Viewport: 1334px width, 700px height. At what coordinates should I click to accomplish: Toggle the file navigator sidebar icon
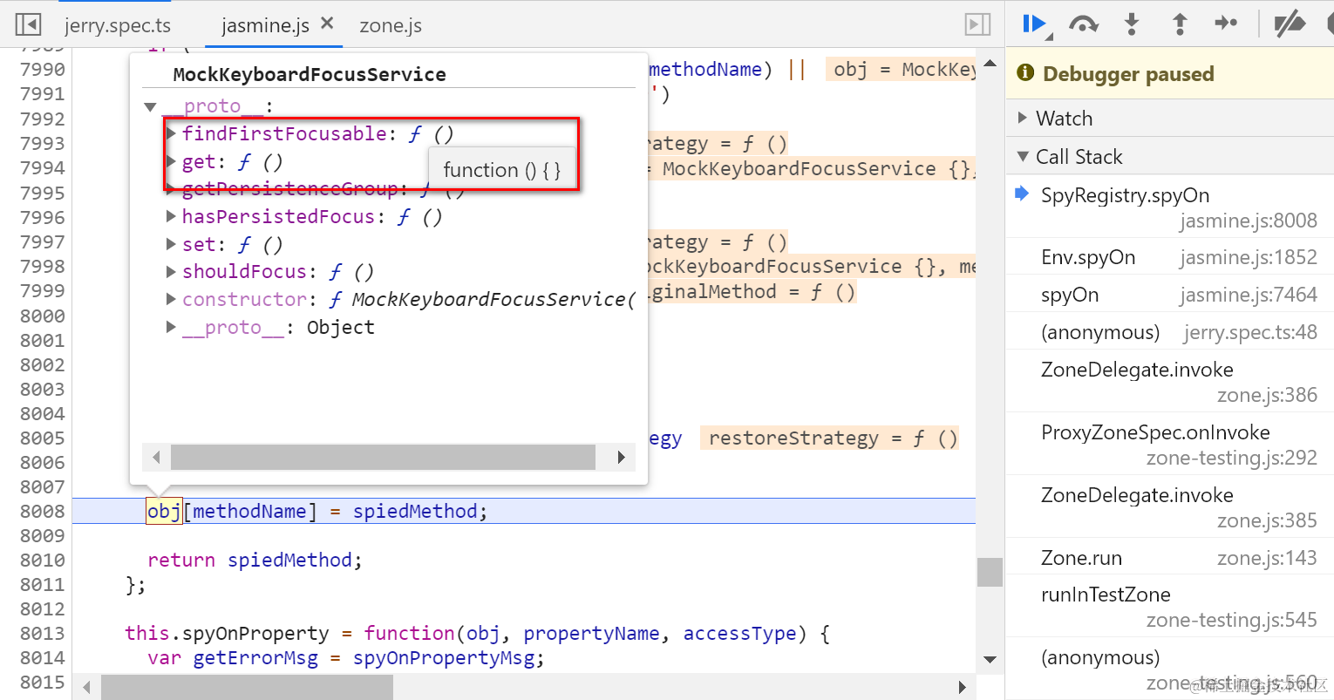(x=29, y=24)
